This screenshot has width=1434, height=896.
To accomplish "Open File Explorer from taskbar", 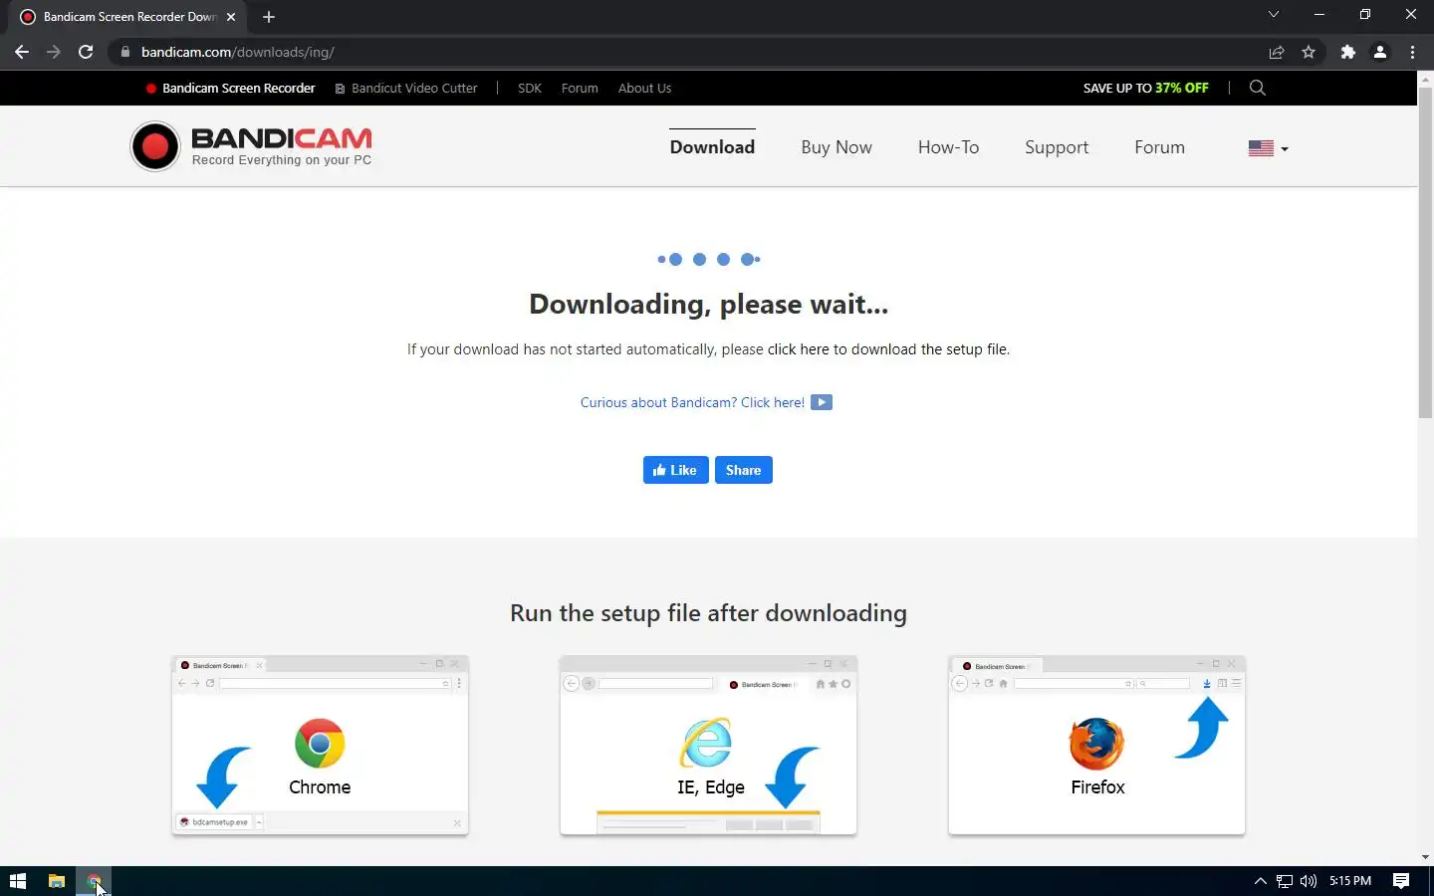I will [x=57, y=881].
